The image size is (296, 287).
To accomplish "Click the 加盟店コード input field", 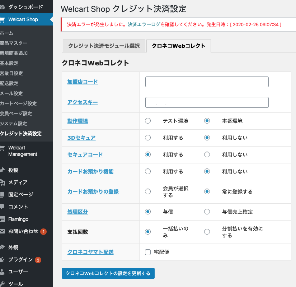I will (x=207, y=82).
